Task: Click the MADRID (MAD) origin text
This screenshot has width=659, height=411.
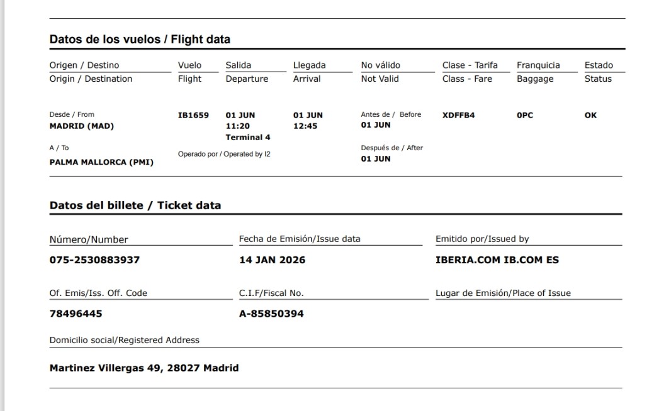Action: pyautogui.click(x=82, y=126)
